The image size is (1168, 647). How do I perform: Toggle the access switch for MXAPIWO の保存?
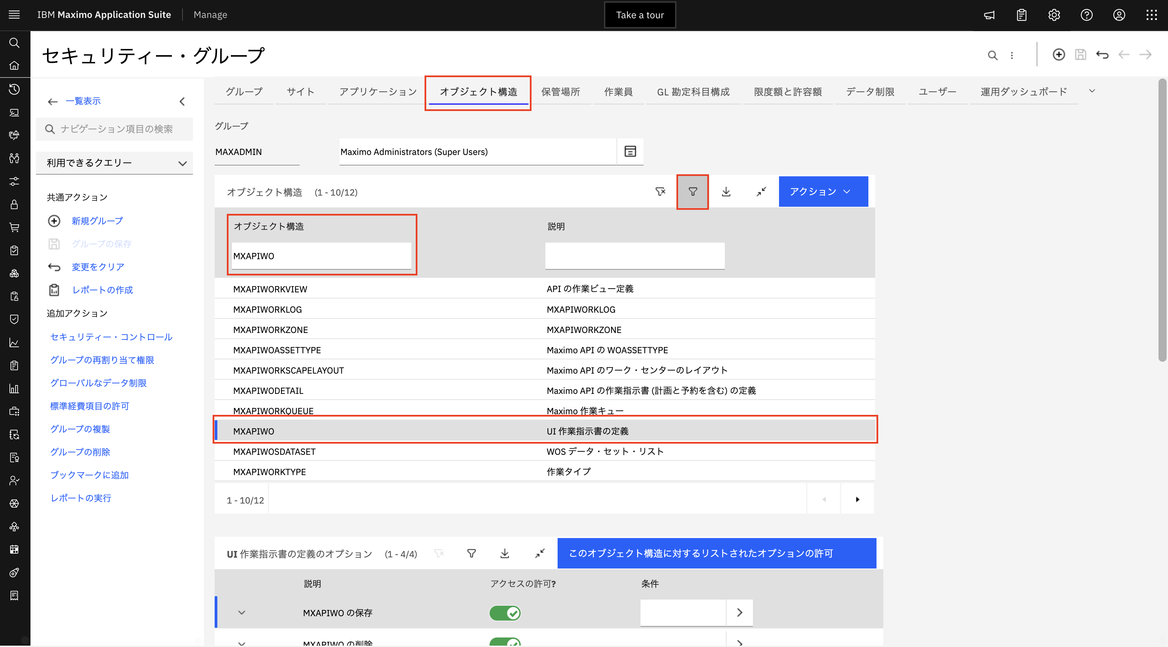tap(505, 612)
